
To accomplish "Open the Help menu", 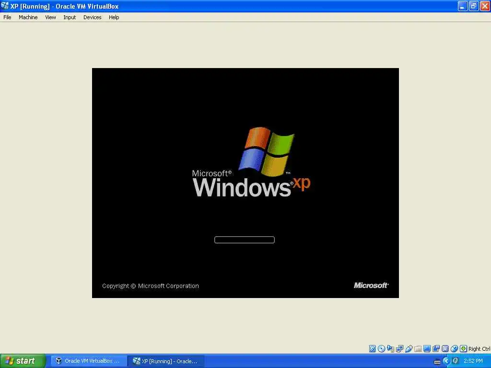I will (x=114, y=17).
